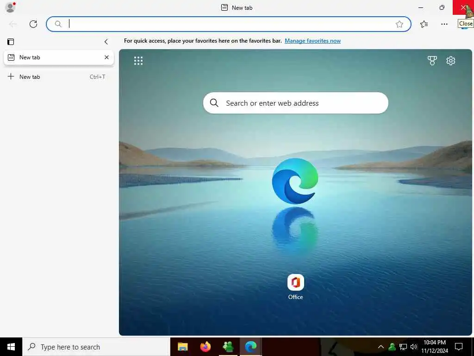Show hidden tray icons chevron

coord(381,347)
